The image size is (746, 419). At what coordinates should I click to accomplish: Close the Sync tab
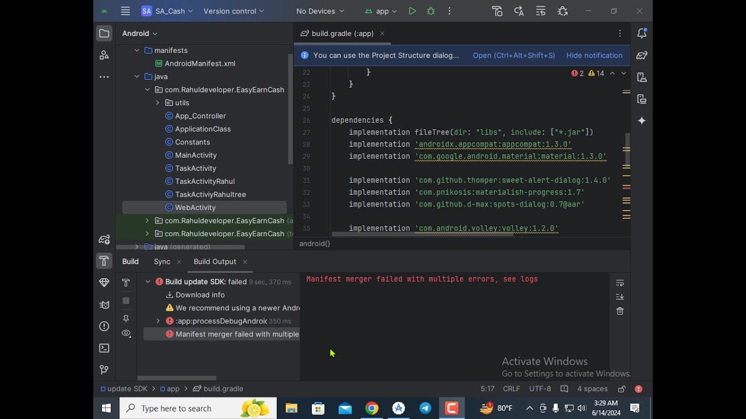[179, 262]
